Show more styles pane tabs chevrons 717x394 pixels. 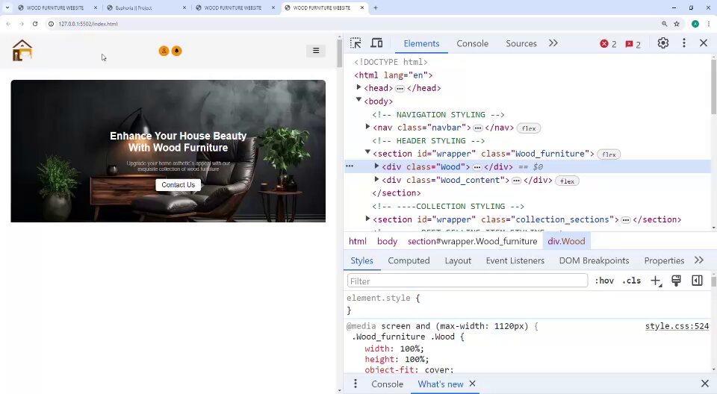click(x=699, y=260)
